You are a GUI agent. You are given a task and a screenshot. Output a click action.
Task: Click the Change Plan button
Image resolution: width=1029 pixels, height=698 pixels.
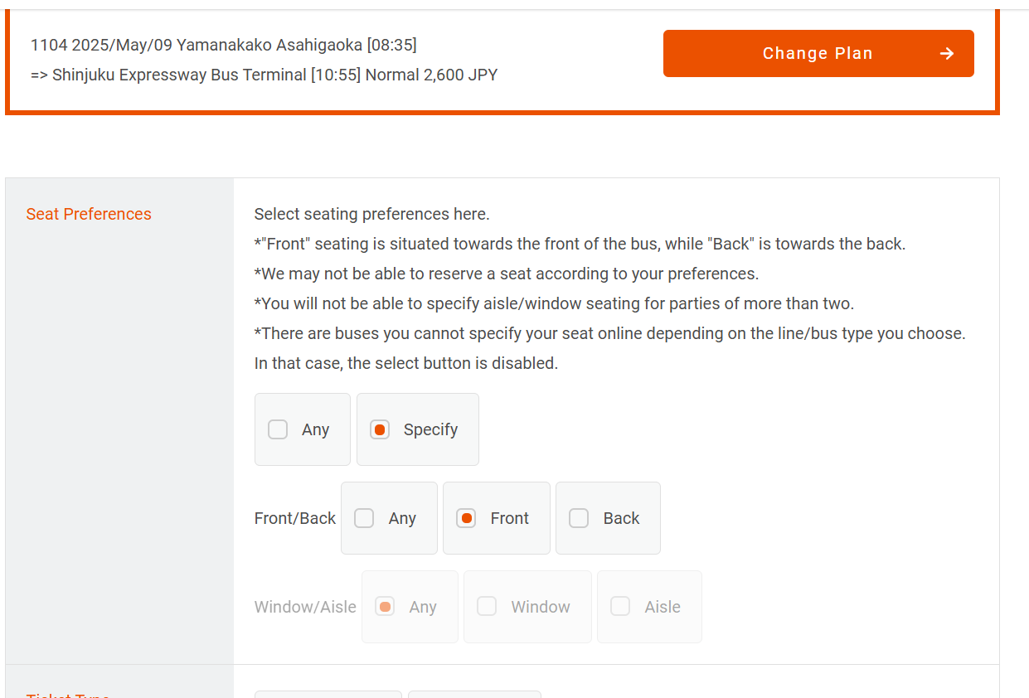[x=818, y=54]
